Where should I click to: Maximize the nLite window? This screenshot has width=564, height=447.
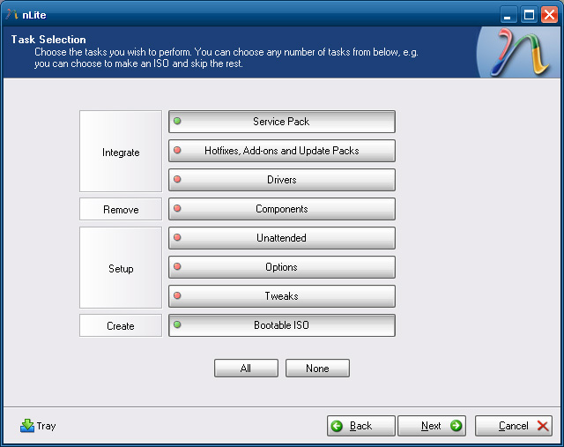[x=529, y=14]
